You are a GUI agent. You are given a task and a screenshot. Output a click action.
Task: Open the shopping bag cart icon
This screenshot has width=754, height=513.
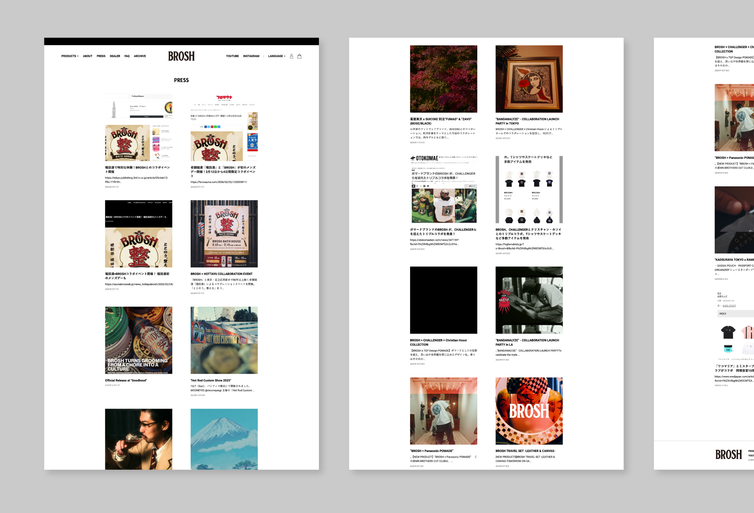[x=299, y=56]
